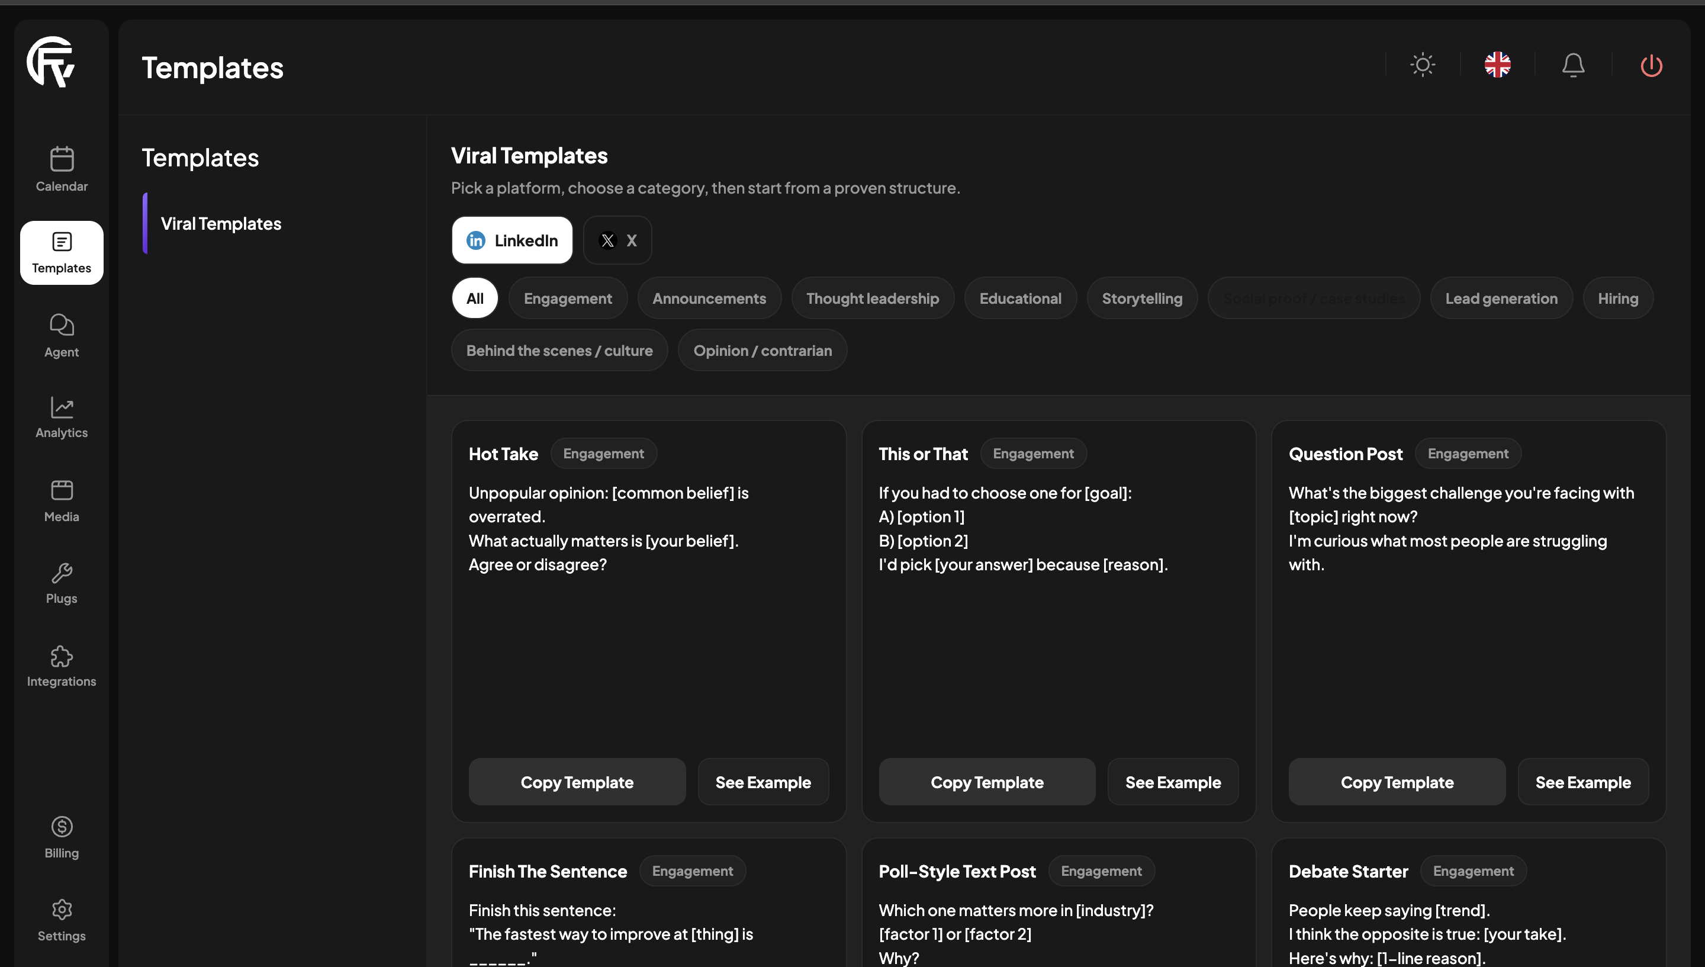The width and height of the screenshot is (1705, 967).
Task: Go to Analytics
Action: point(61,417)
